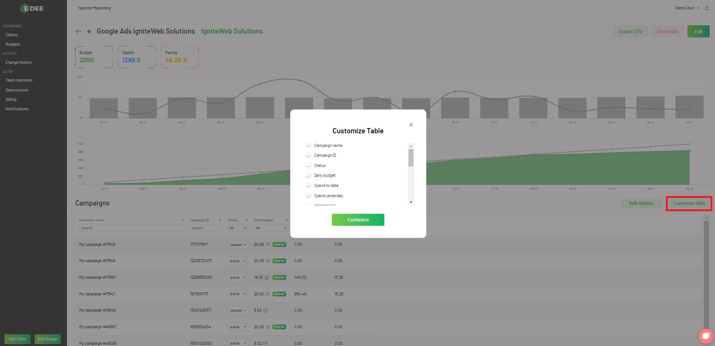This screenshot has height=346, width=715.
Task: Click the dialog scrollbar up arrow
Action: coord(411,146)
